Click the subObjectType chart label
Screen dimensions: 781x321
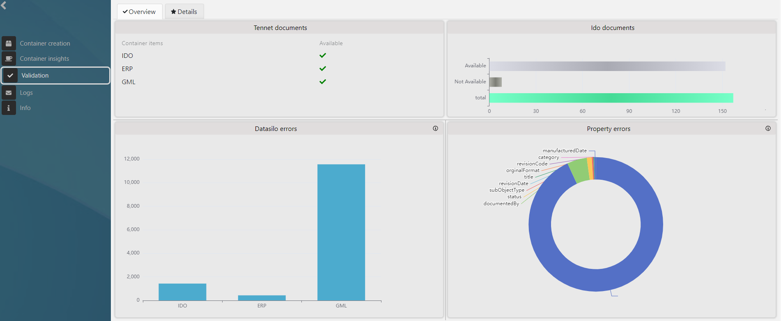(507, 190)
